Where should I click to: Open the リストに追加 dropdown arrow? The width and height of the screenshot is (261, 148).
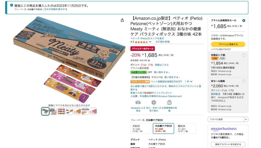click(x=246, y=119)
